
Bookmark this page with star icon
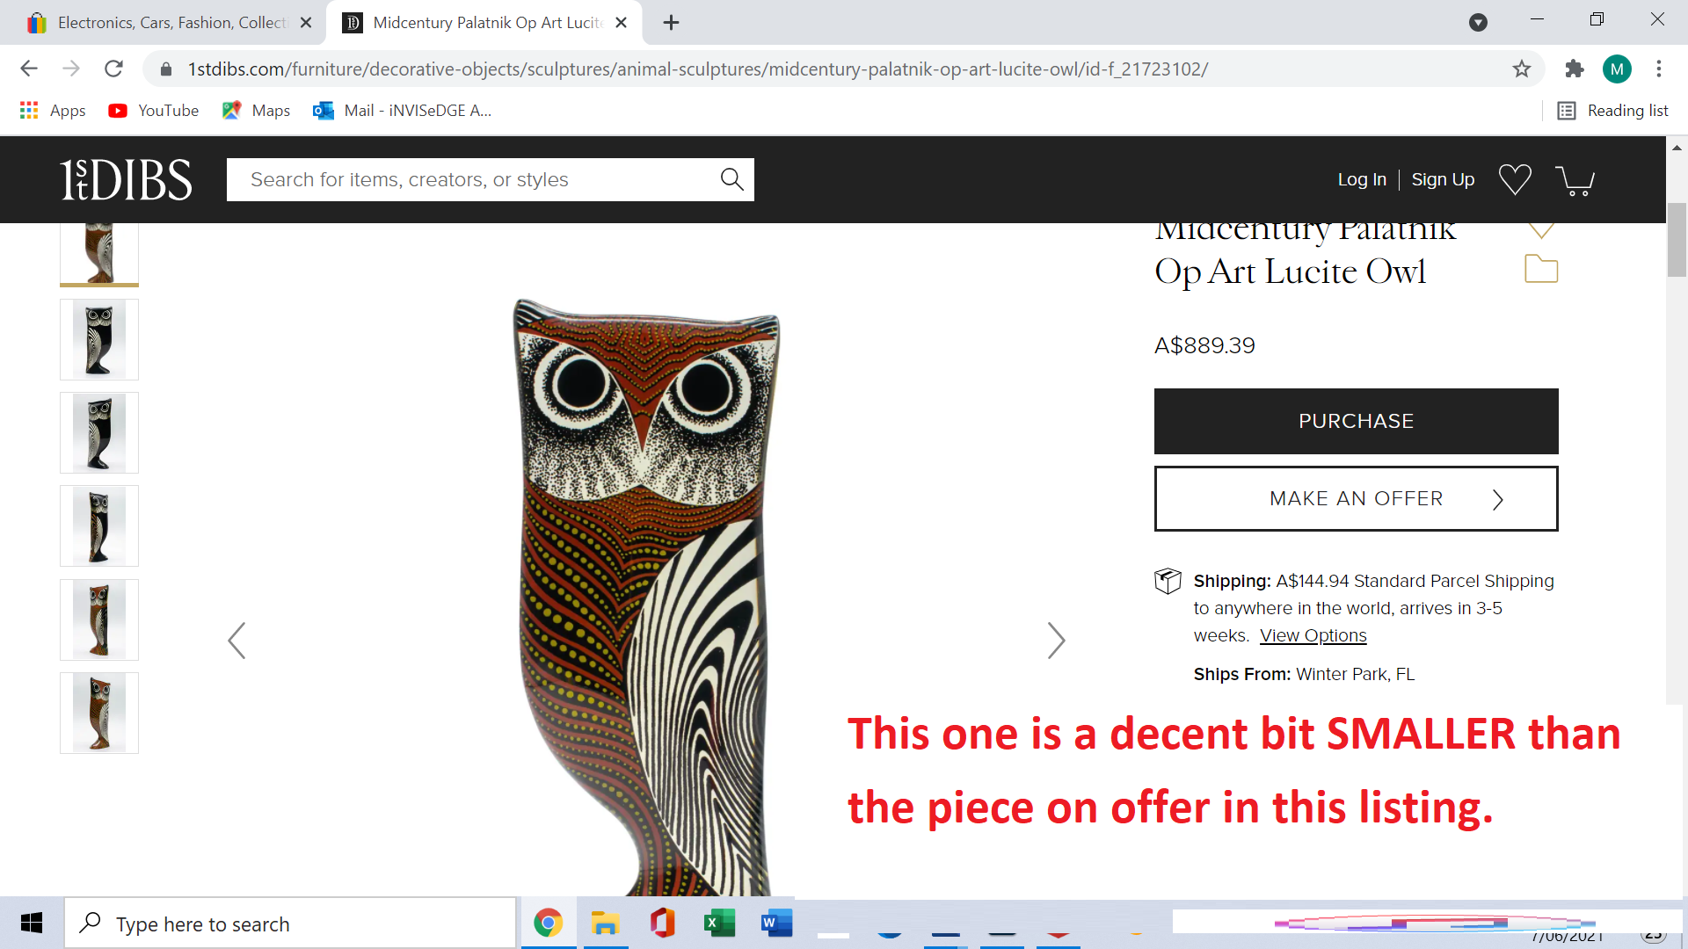click(1521, 69)
